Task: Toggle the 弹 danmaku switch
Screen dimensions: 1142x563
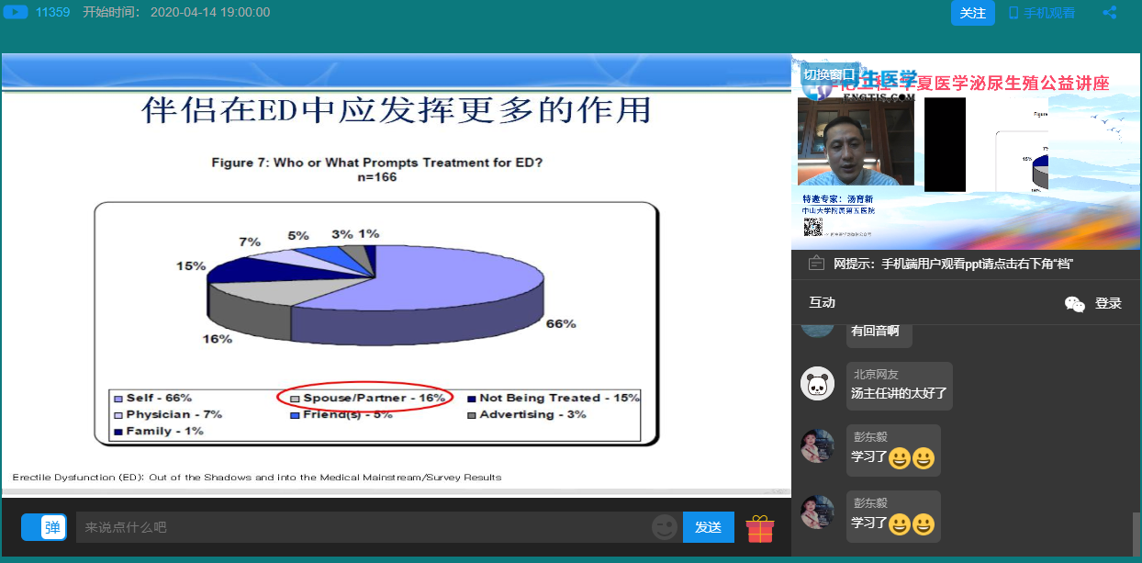Action: pos(44,527)
